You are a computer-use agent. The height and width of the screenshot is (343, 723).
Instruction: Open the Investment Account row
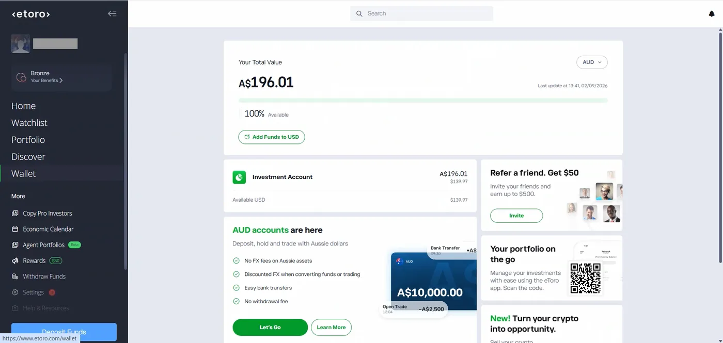click(350, 177)
